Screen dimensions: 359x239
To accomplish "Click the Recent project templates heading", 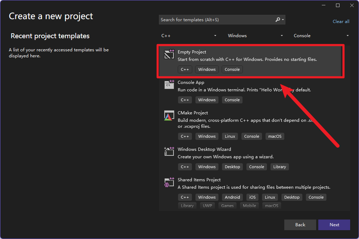I will coord(50,36).
